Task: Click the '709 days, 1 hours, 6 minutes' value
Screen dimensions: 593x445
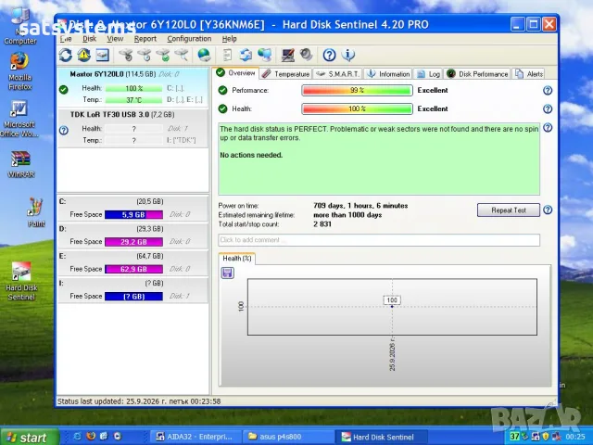Action: 360,206
